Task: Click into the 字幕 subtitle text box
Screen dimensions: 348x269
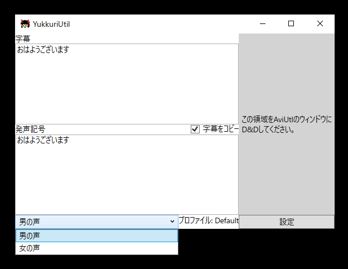Action: point(127,84)
